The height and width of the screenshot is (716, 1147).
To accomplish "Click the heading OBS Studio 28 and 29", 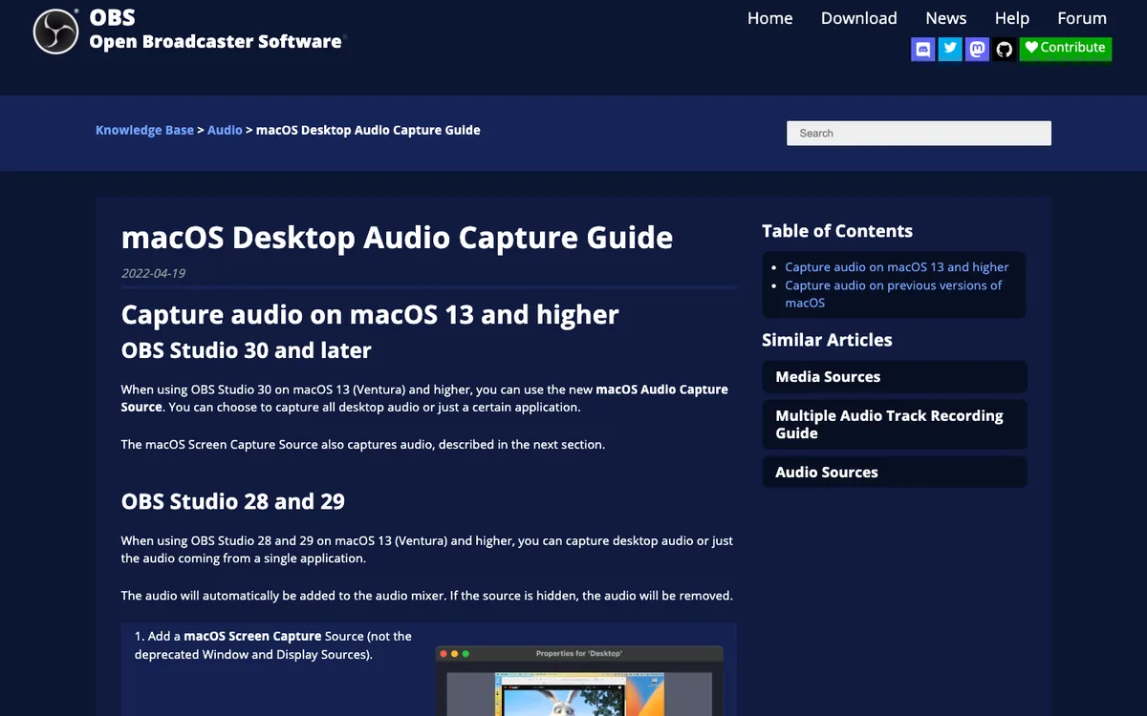I will coord(233,501).
